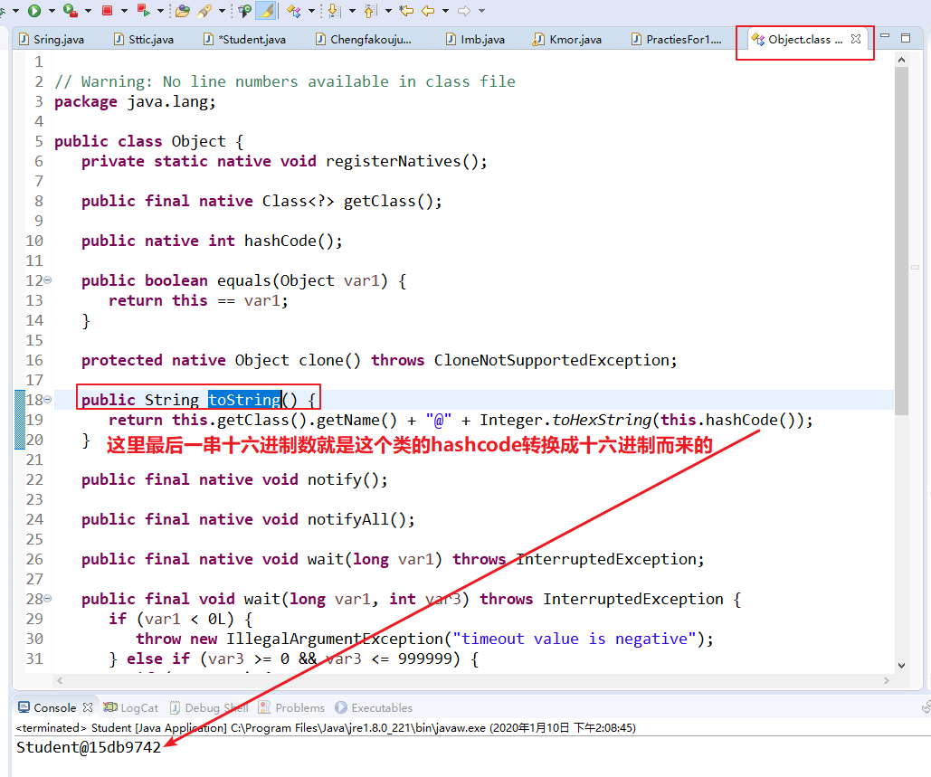Click the horizontal scrollbar right arrow

[887, 680]
